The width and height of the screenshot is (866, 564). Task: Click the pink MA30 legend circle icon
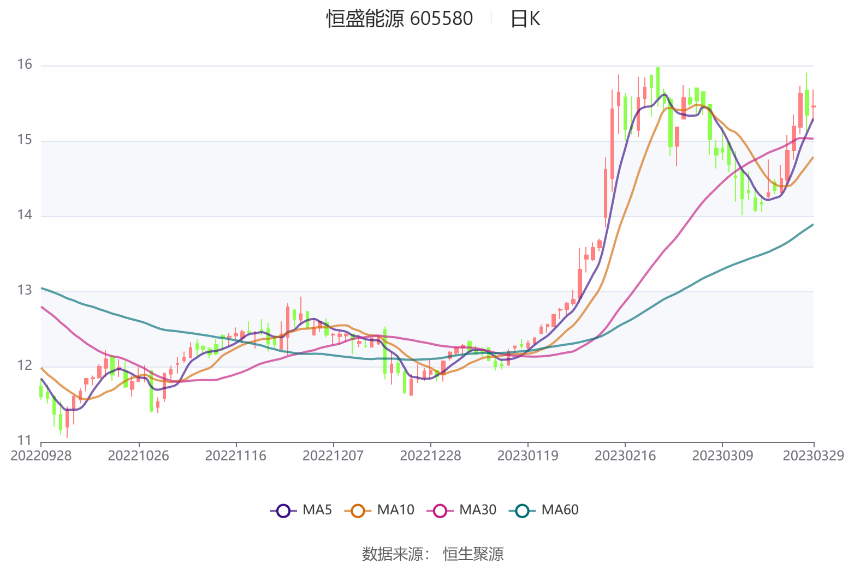coord(440,511)
